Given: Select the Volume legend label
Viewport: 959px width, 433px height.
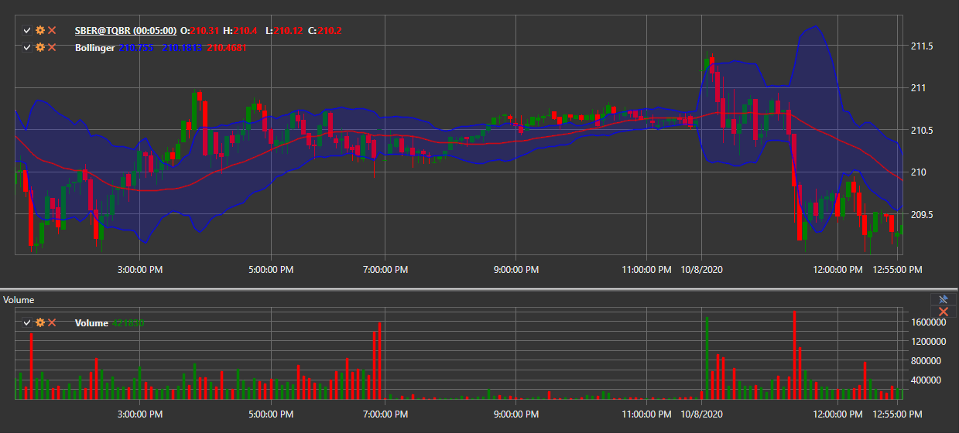Looking at the screenshot, I should click(91, 323).
